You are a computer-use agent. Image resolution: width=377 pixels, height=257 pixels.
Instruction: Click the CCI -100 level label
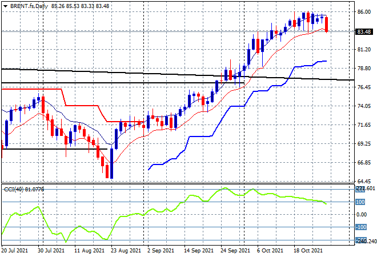pos(361,227)
